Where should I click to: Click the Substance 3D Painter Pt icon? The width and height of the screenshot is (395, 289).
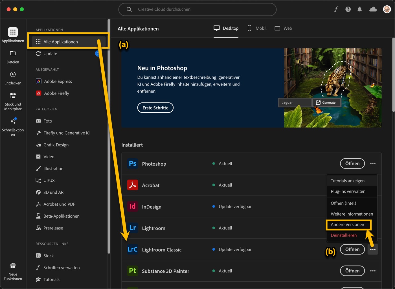[133, 271]
